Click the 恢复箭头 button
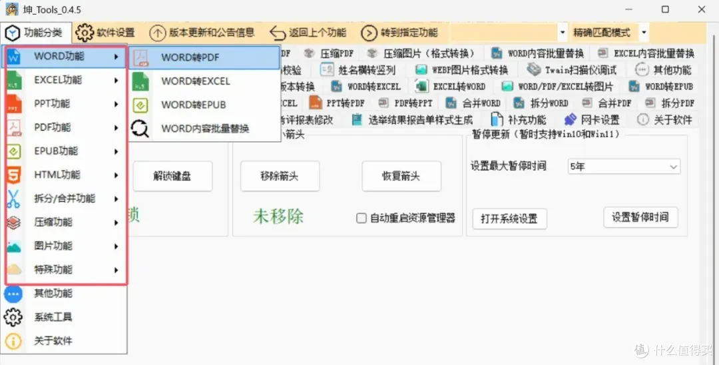 (x=401, y=176)
